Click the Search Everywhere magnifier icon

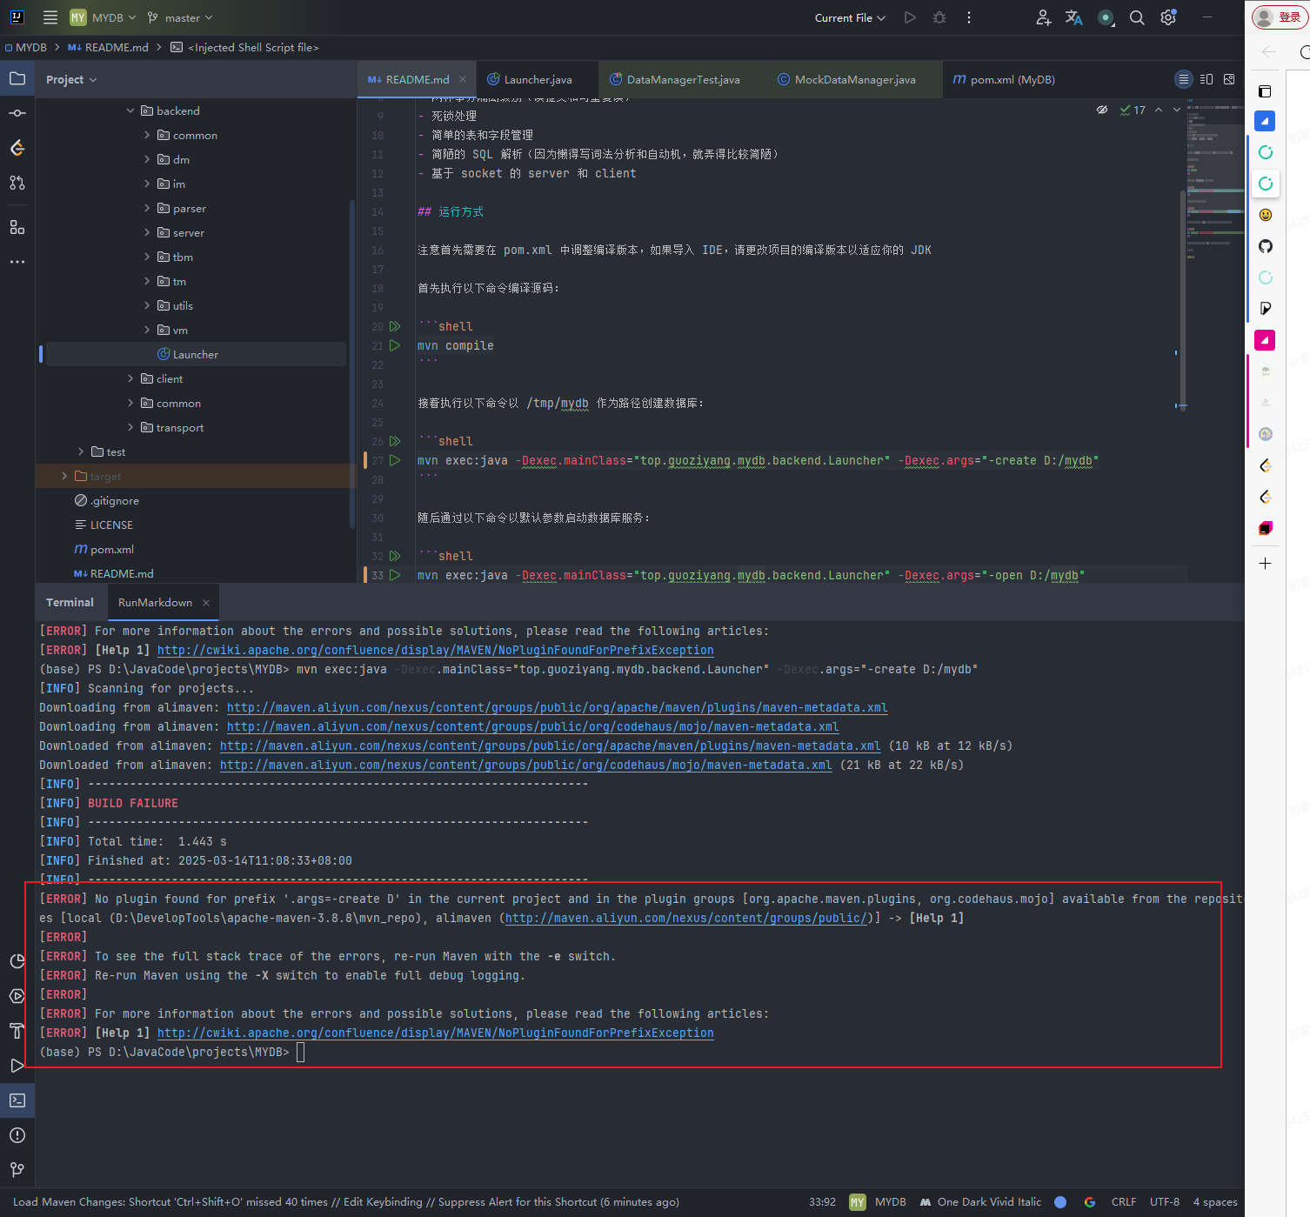coord(1137,17)
